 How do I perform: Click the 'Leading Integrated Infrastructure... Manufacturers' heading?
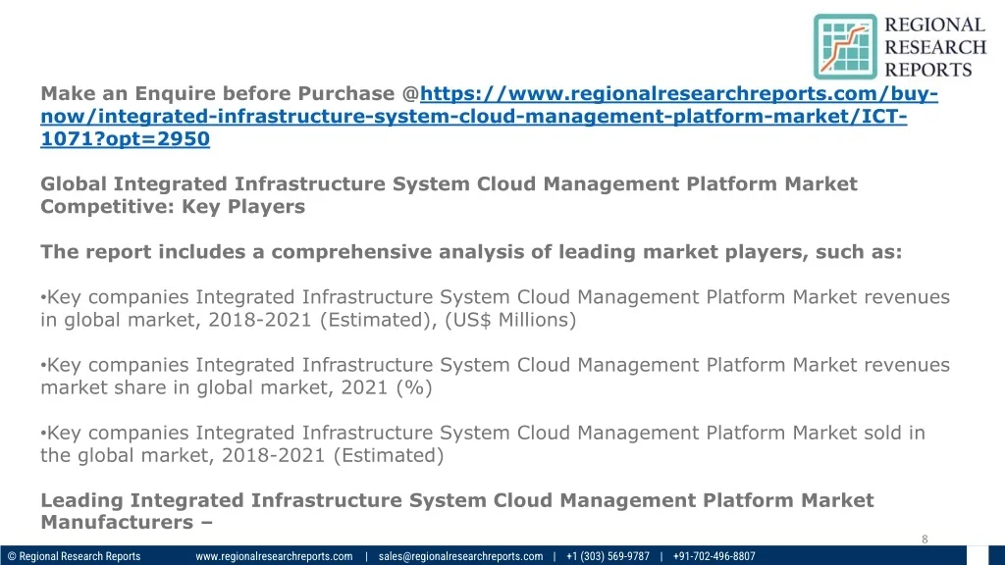(x=457, y=510)
